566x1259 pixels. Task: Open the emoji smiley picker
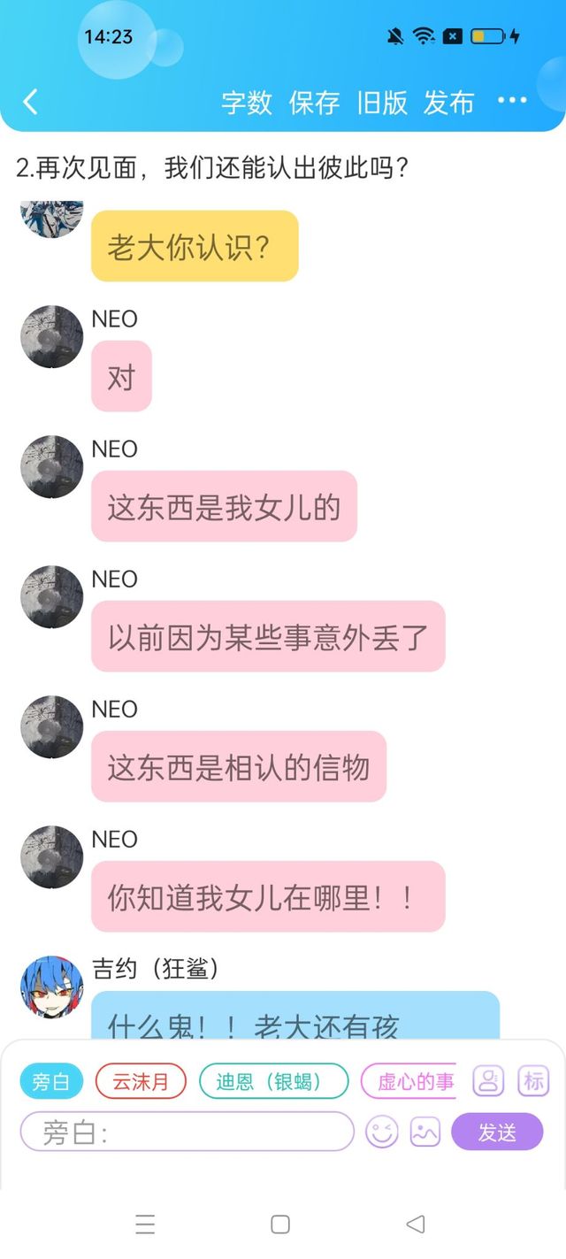click(382, 1132)
